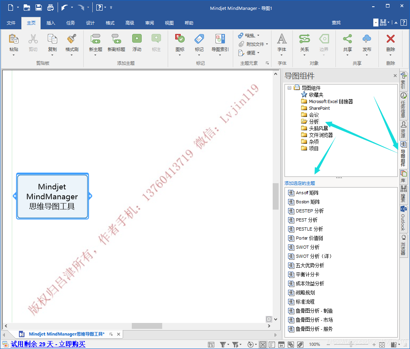This screenshot has height=349, width=410.
Task: Click the vertical scrollbar thumb on canvas
Action: tap(275, 196)
